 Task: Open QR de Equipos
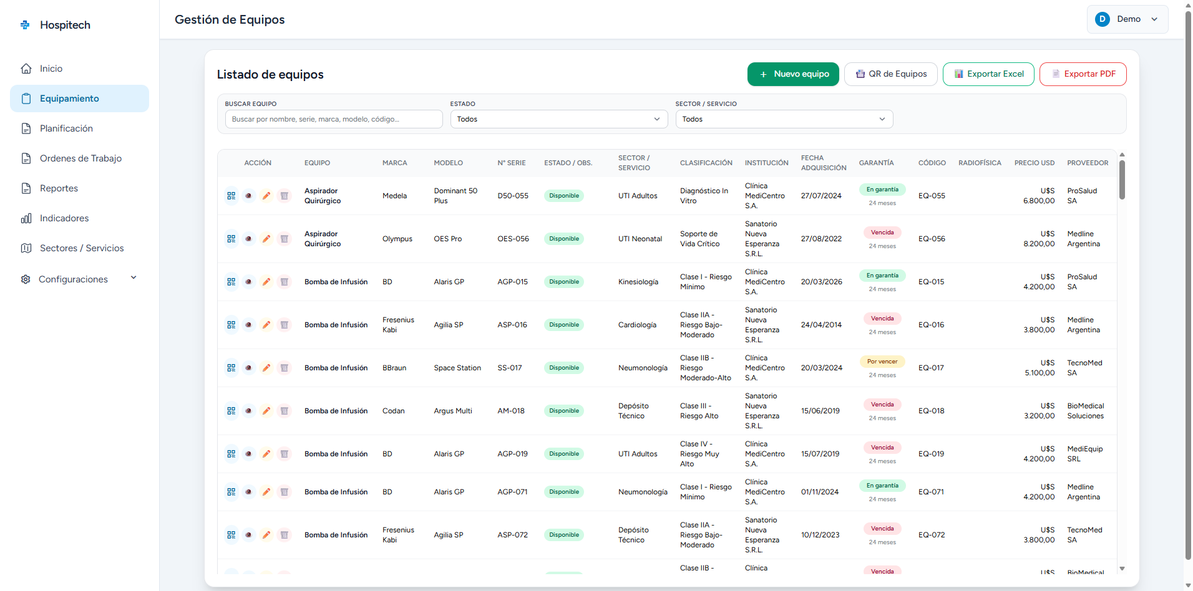point(890,74)
